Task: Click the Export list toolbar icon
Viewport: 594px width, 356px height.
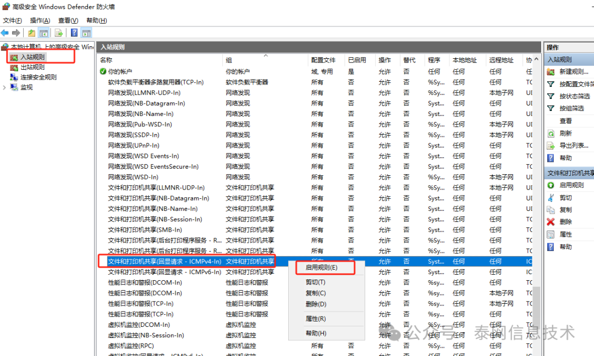Action: [x=59, y=33]
